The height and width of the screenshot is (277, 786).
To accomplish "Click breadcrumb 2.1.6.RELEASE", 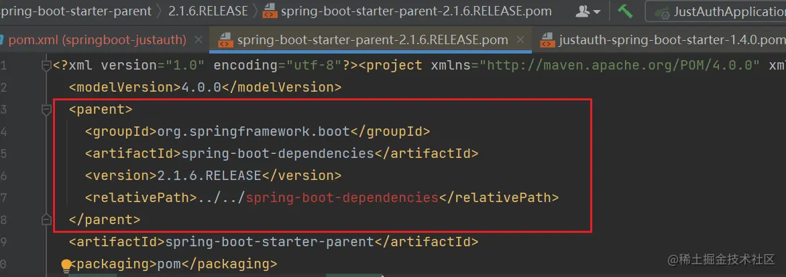I will [x=208, y=11].
